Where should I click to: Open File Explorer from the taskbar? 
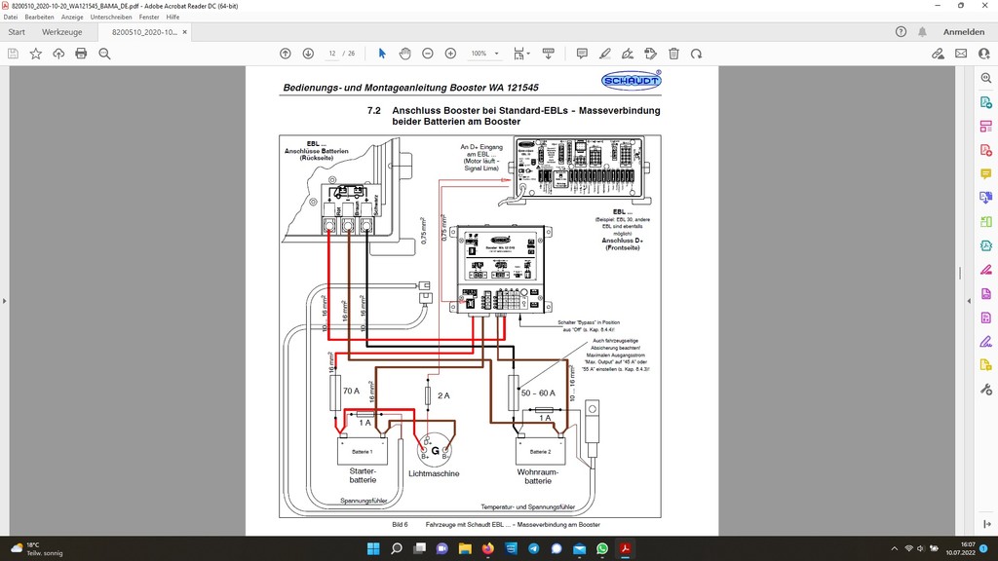click(465, 548)
